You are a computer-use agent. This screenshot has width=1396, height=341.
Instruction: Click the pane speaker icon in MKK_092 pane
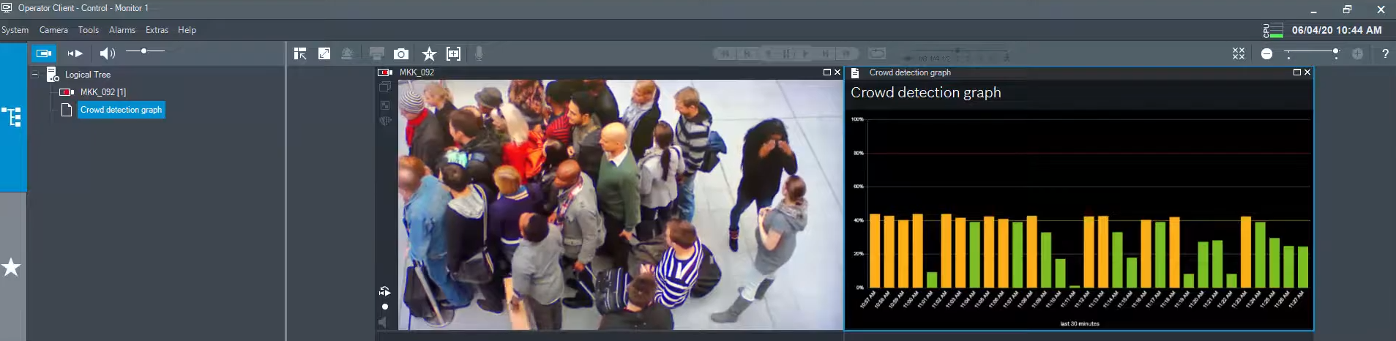[383, 322]
